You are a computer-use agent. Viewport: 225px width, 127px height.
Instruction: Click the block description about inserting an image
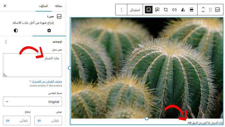[33, 23]
